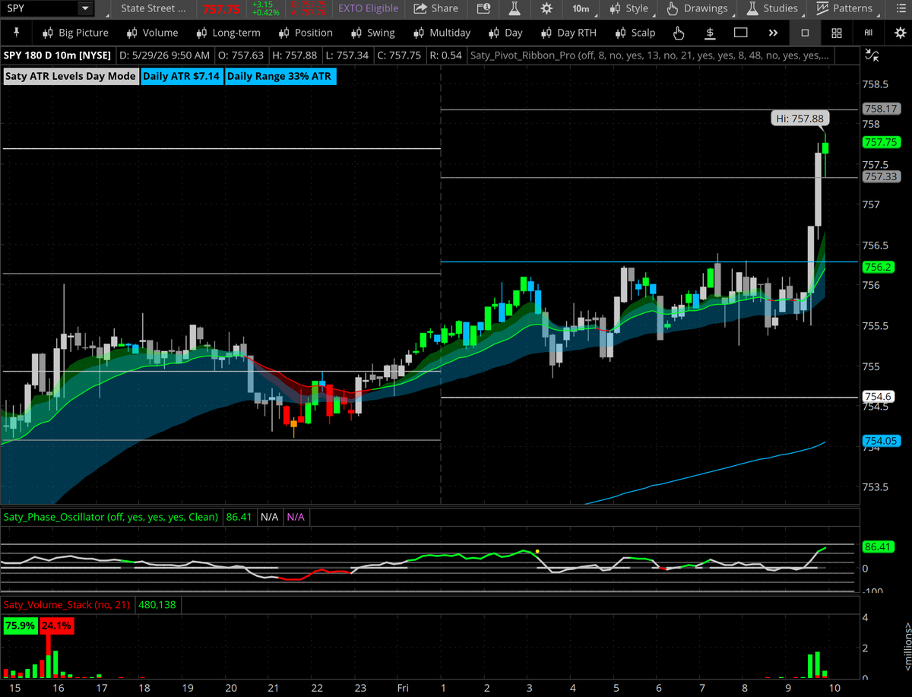This screenshot has width=912, height=697.
Task: Click the green 75.9% volume label
Action: point(21,626)
